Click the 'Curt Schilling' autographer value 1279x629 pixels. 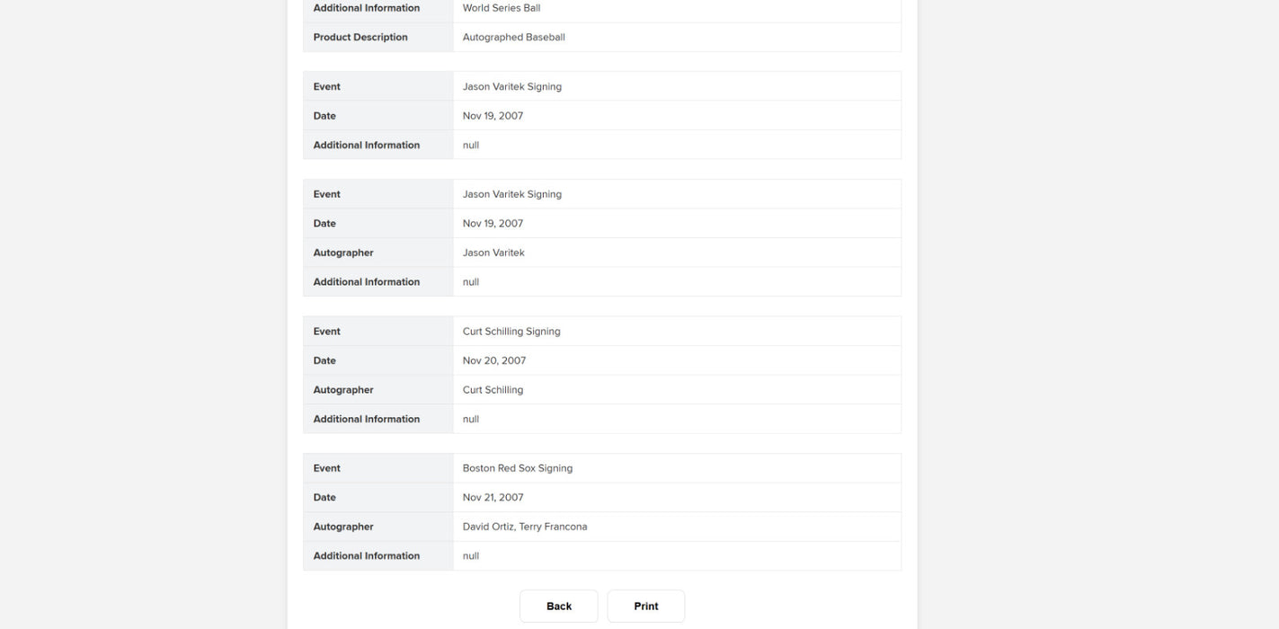[493, 390]
